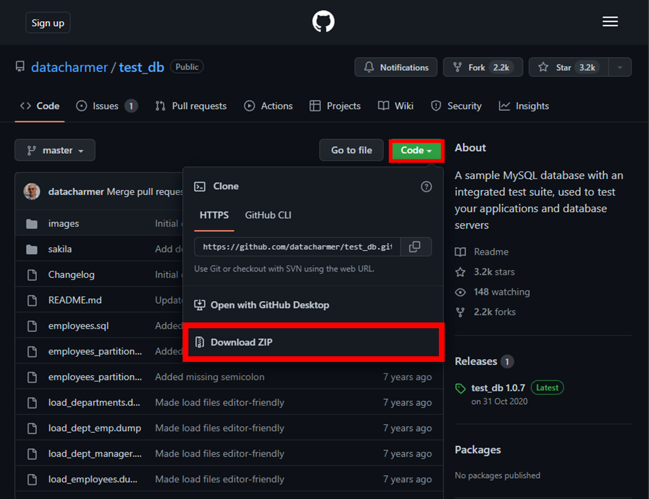Open the datacharmer owner link
Screen dimensions: 649x499
(x=69, y=67)
